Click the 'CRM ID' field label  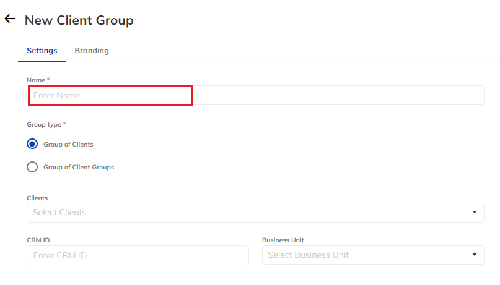point(38,240)
